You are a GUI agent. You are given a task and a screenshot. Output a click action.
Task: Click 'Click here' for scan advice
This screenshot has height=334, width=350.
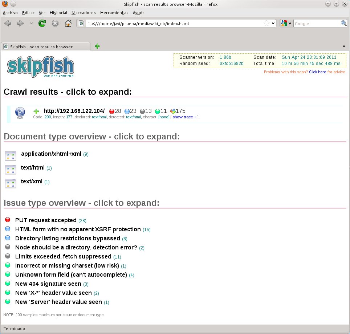click(318, 72)
